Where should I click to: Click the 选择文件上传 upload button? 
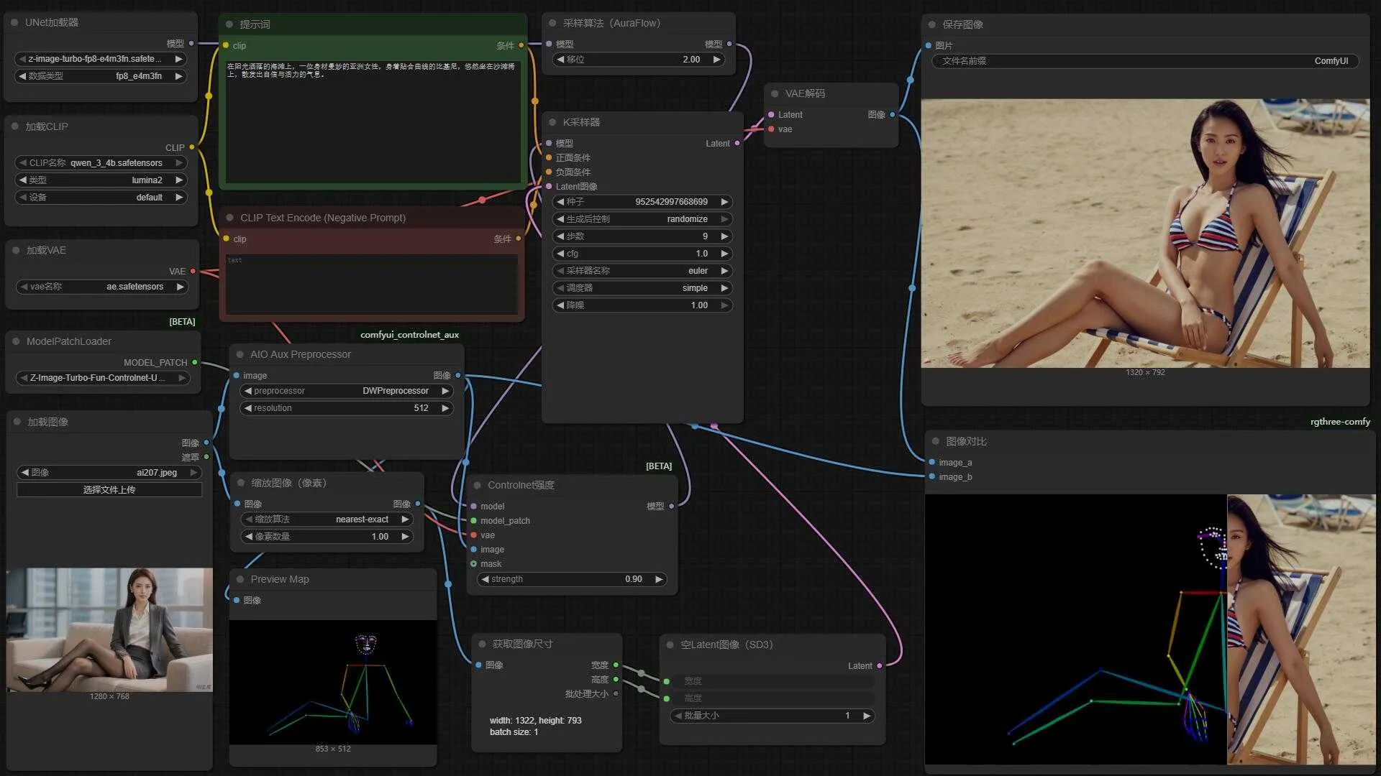point(109,490)
